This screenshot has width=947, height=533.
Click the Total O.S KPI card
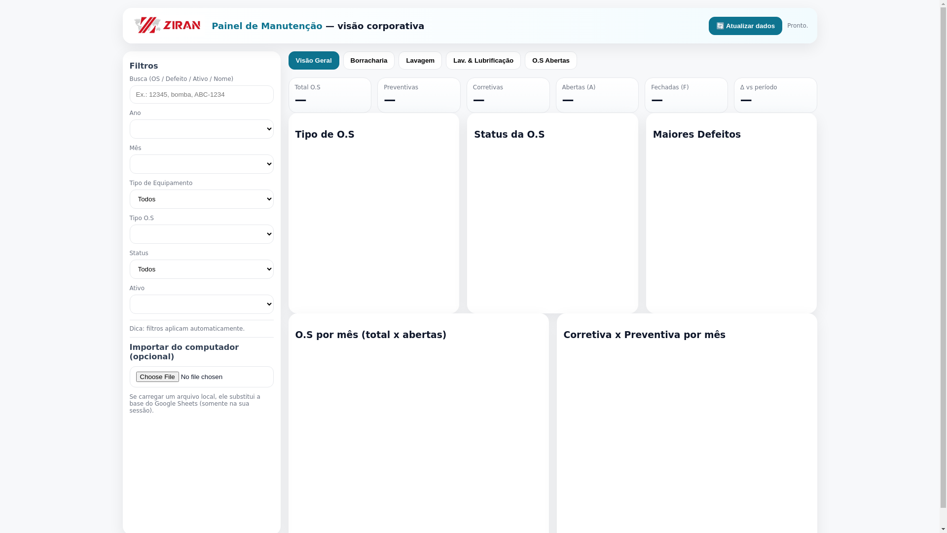pyautogui.click(x=329, y=95)
